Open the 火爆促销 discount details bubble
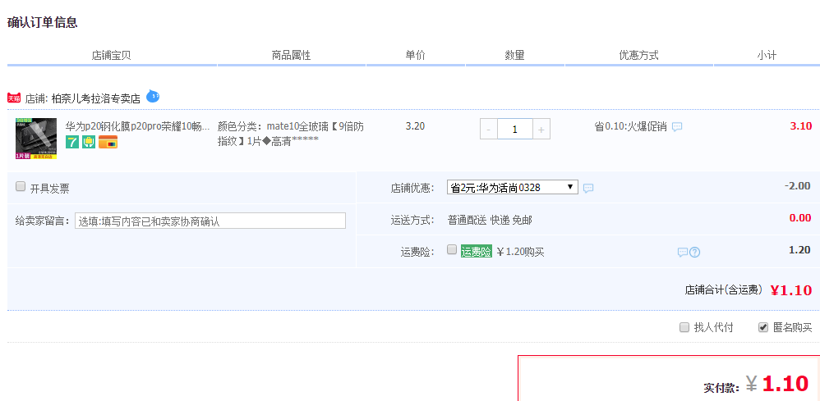This screenshot has width=820, height=401. coord(677,127)
